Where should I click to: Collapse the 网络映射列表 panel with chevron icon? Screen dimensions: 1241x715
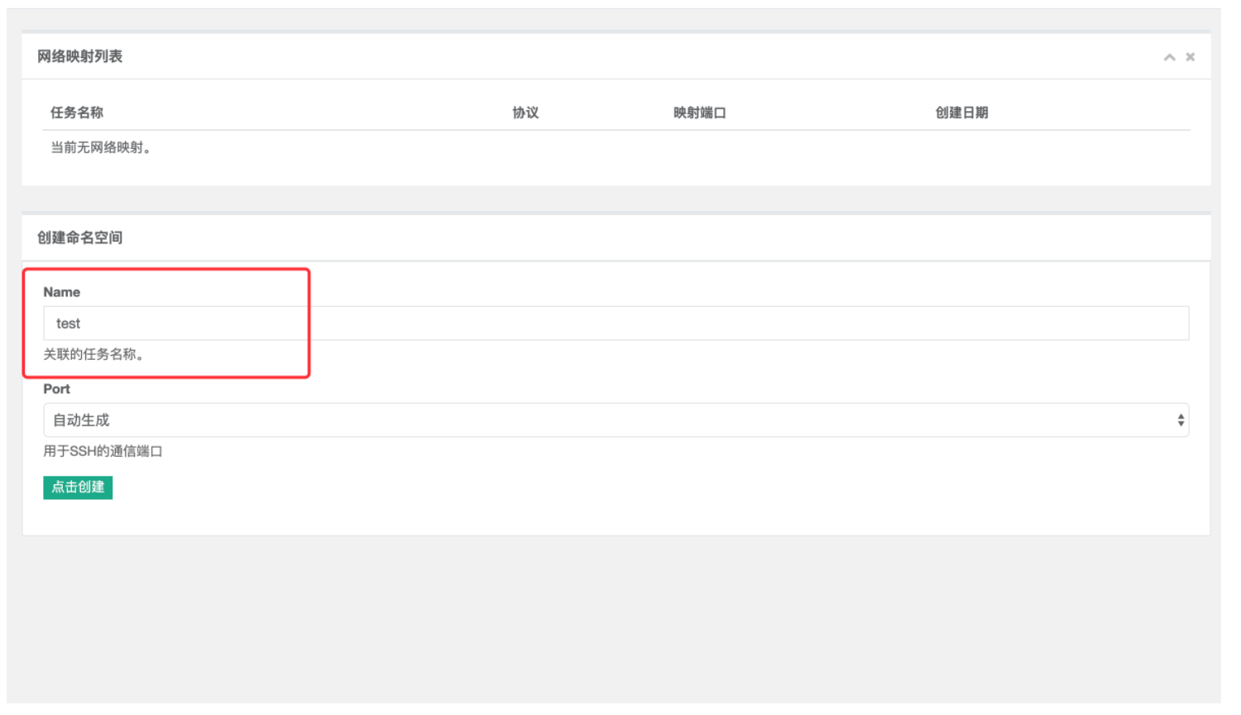pos(1169,57)
